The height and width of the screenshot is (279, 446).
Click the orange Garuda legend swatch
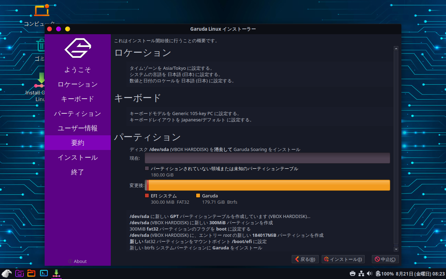click(x=198, y=196)
